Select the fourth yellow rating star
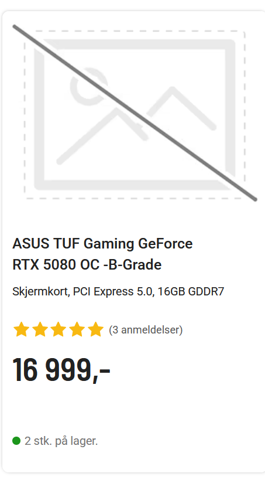 tap(77, 330)
